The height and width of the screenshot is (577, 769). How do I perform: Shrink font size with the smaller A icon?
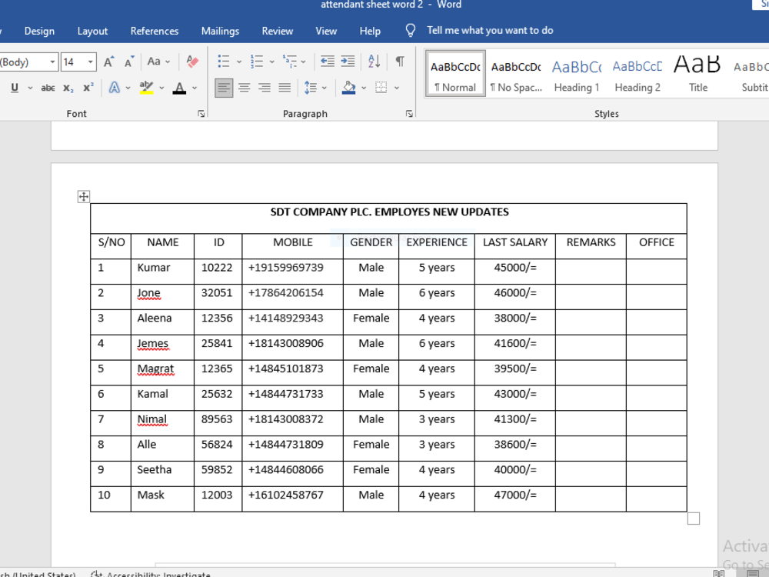(x=129, y=62)
